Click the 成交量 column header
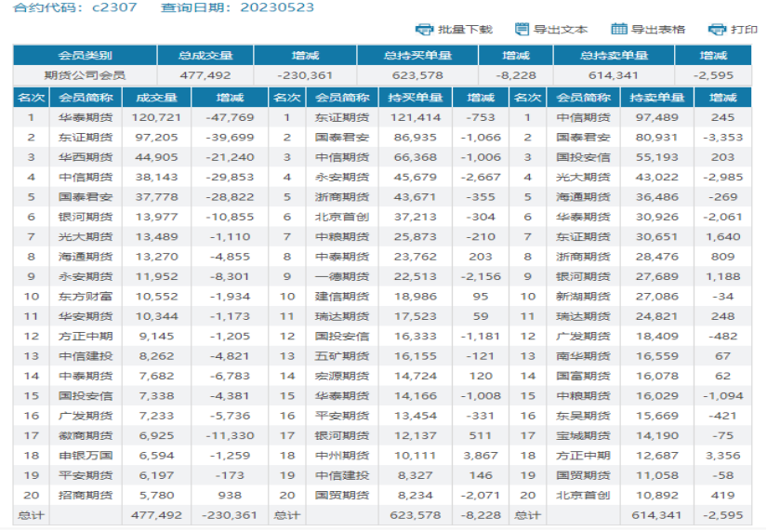Viewport: 767px width, 531px height. coord(156,98)
